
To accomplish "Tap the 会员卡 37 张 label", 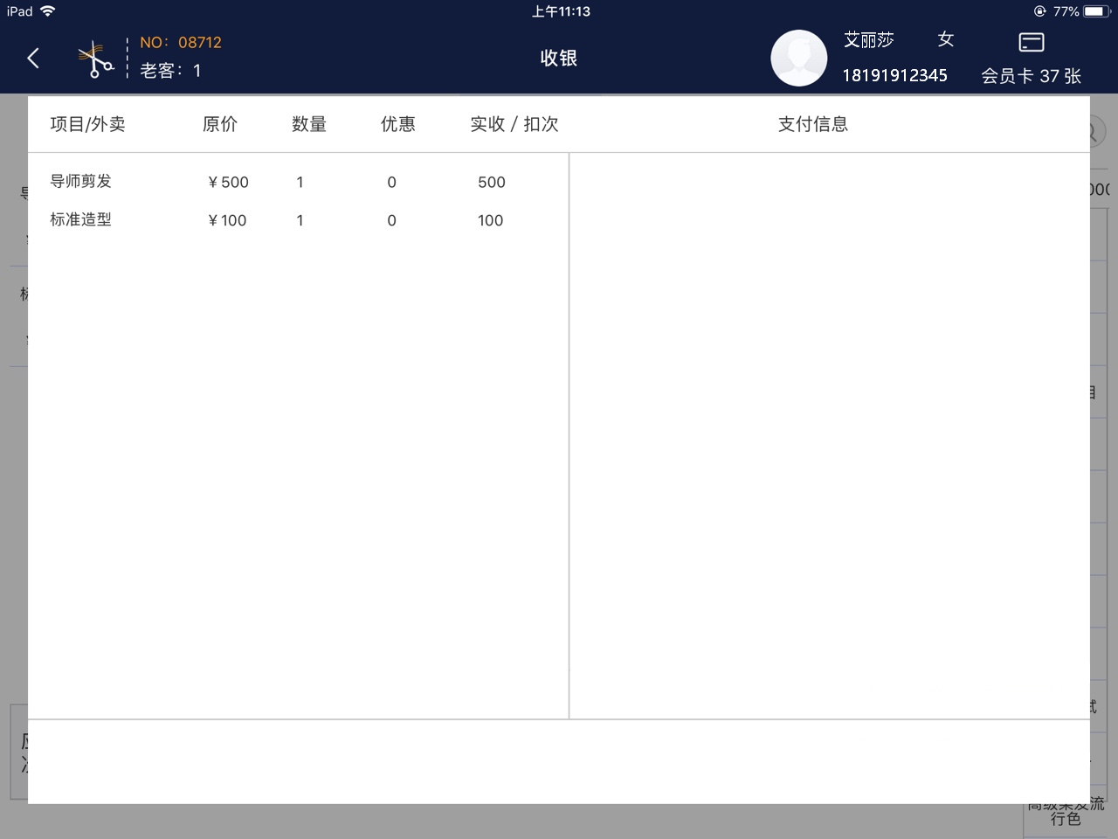I will (1031, 76).
